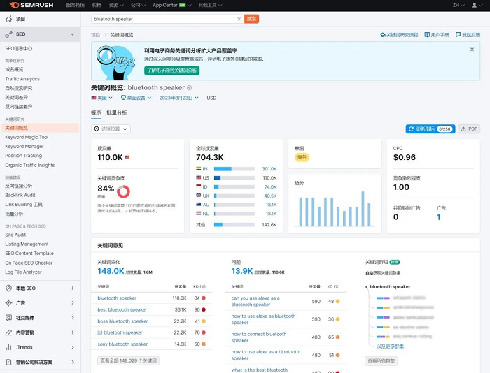The image size is (490, 373).
Task: Switch to the 批量分析 tab
Action: tap(117, 112)
